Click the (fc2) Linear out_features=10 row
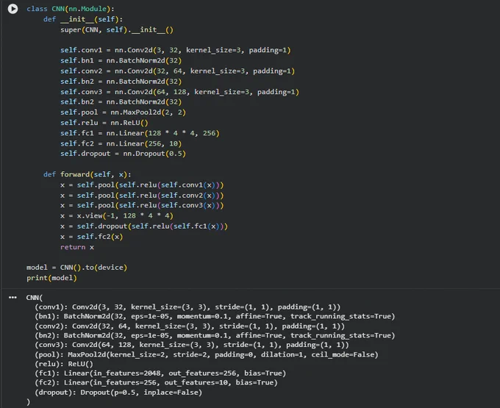Image resolution: width=500 pixels, height=408 pixels. [x=156, y=382]
